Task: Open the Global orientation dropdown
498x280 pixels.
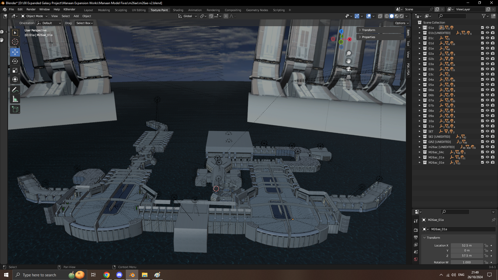Action: coord(188,16)
